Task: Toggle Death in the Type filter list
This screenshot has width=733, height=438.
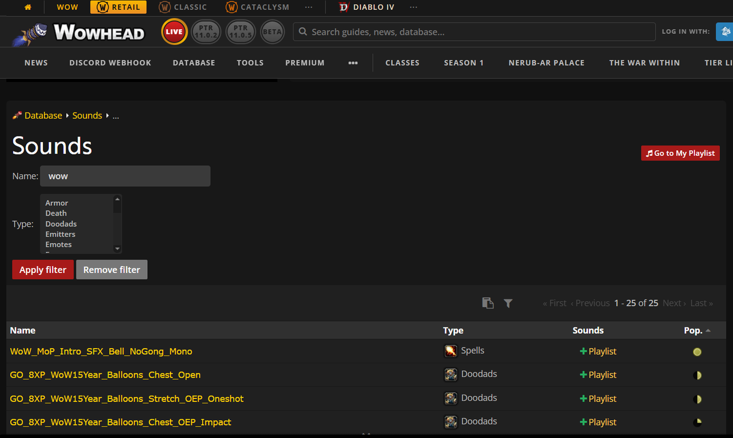Action: 56,213
